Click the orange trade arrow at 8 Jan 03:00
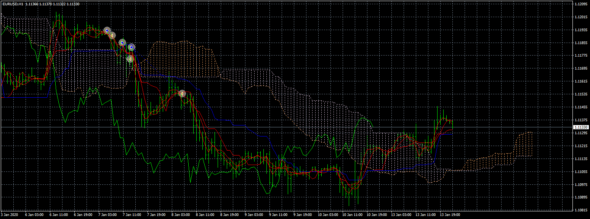The width and height of the screenshot is (590, 219). coord(182,94)
